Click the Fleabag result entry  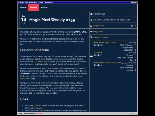coord(129,55)
